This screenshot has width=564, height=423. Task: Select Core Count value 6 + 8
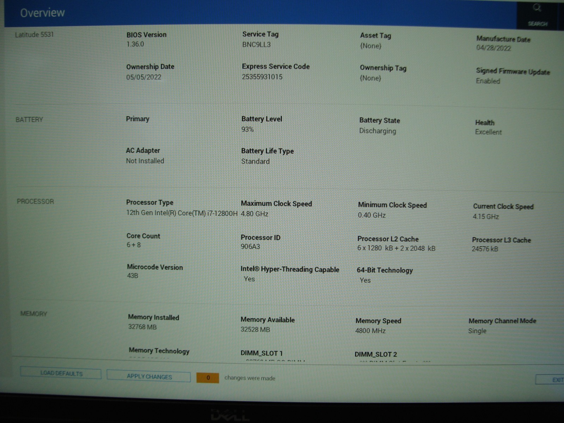coord(134,245)
